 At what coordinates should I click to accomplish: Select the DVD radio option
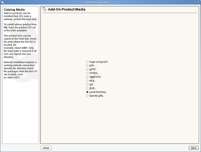point(91,88)
